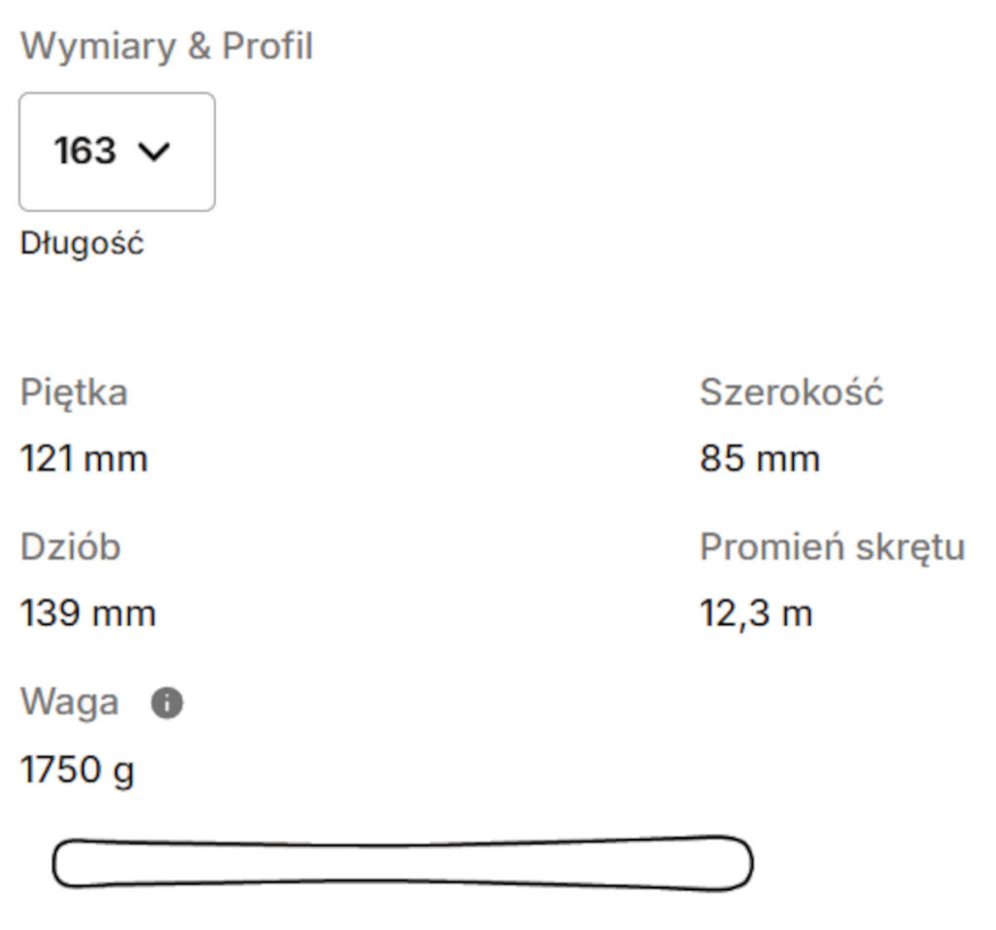Select the Dziób label
The height and width of the screenshot is (930, 996).
click(x=70, y=547)
